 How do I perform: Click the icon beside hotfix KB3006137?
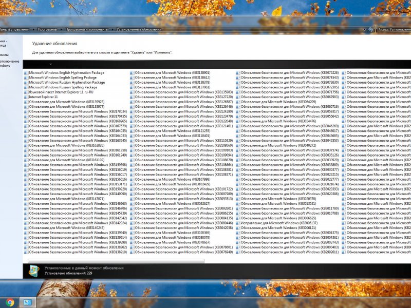click(238, 223)
